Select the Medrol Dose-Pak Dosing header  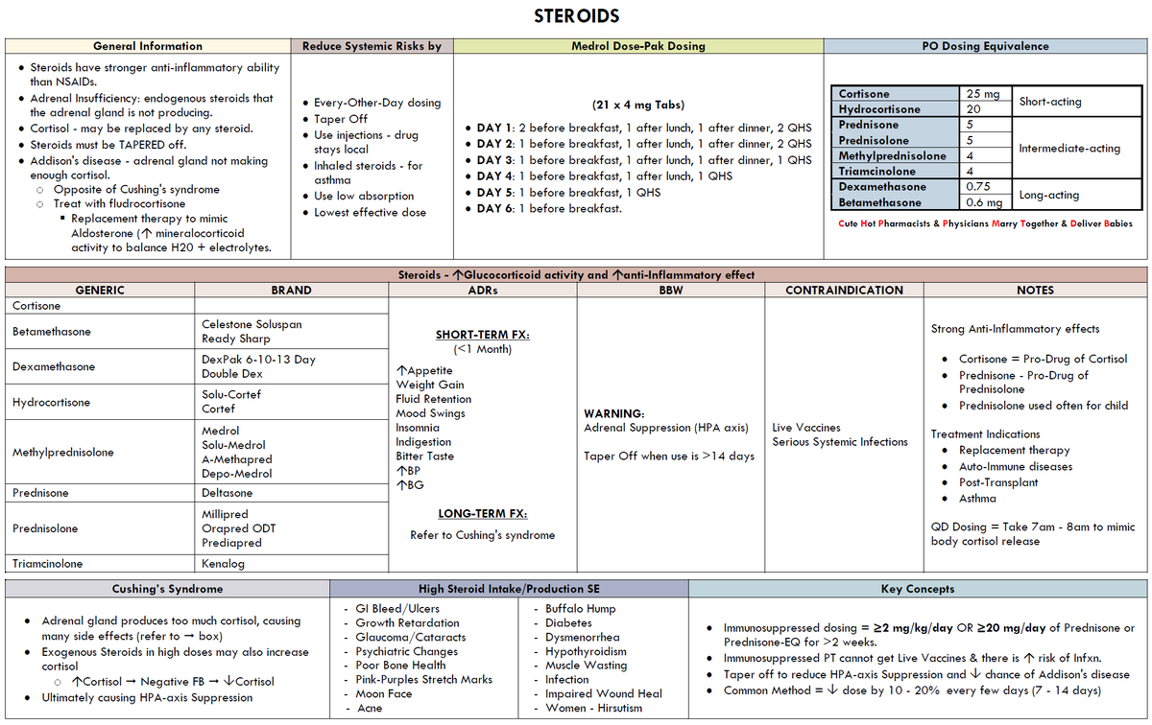point(637,46)
